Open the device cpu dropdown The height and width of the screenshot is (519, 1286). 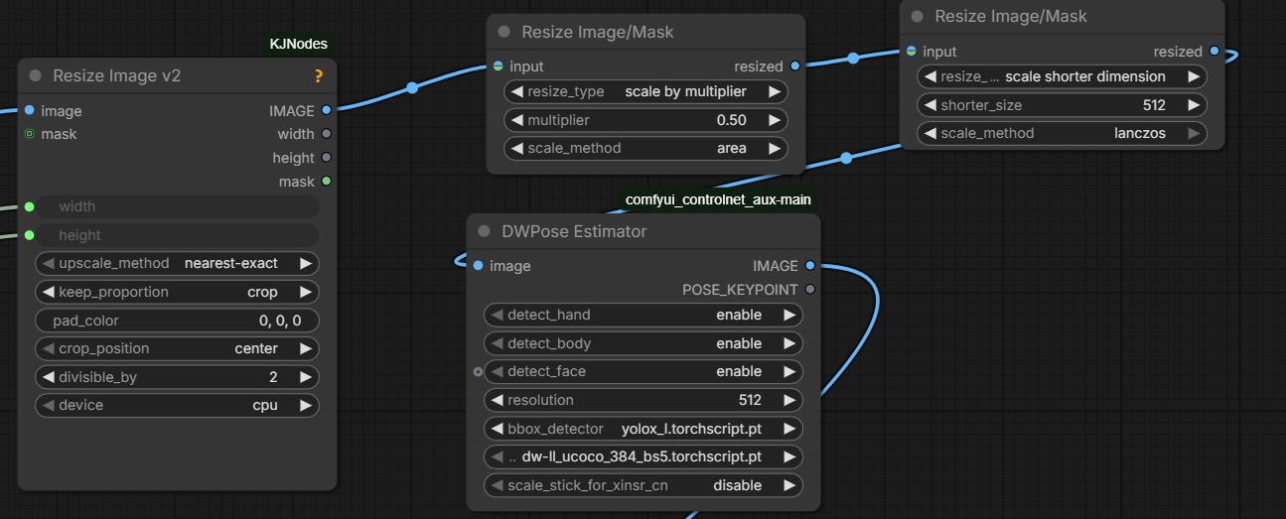[x=177, y=405]
